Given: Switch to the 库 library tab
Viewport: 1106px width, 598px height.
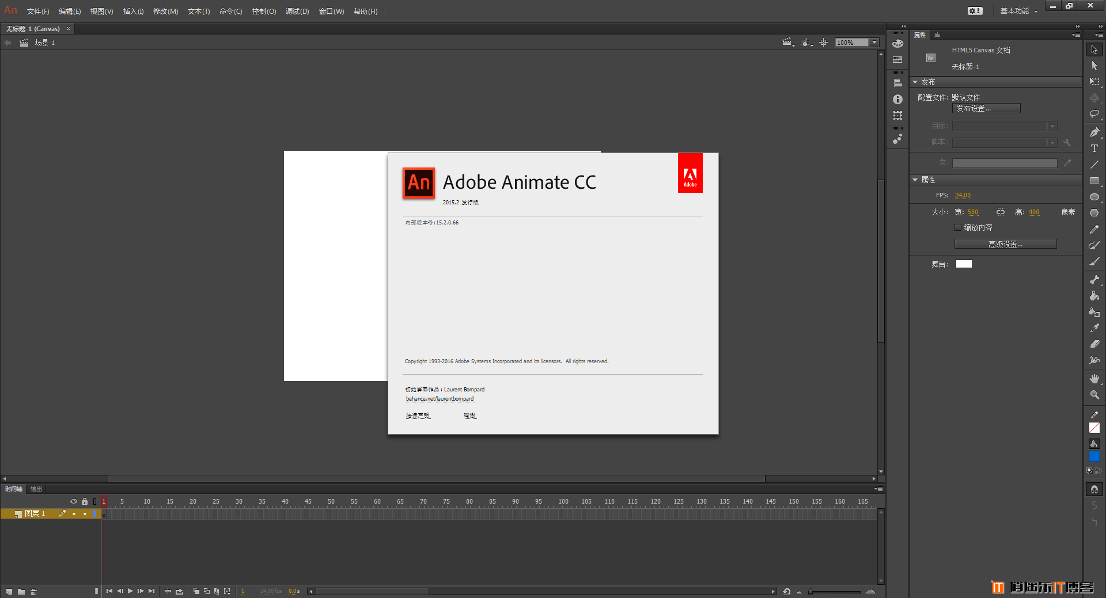Looking at the screenshot, I should pyautogui.click(x=937, y=35).
